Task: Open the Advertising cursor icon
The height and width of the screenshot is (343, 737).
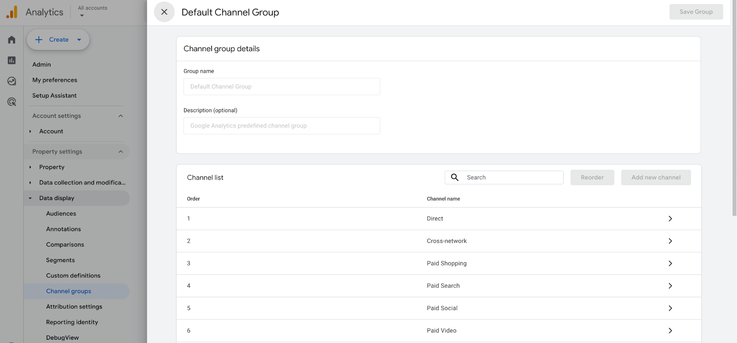Action: coord(12,102)
